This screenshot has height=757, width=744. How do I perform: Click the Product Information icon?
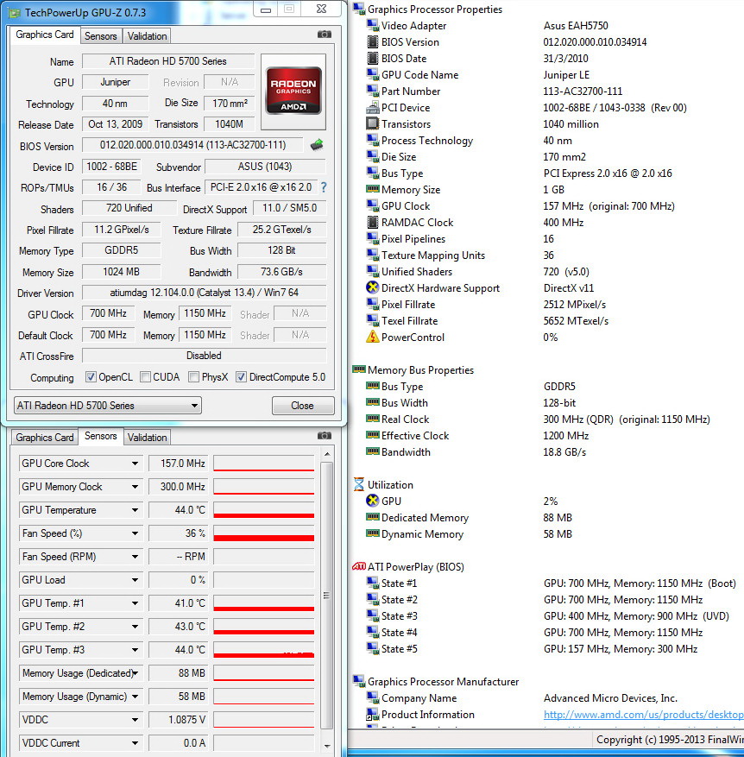point(372,714)
